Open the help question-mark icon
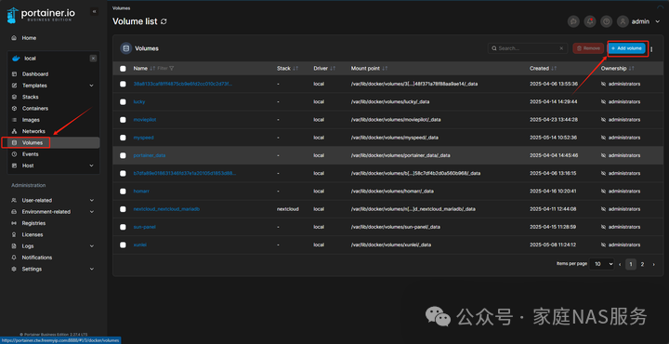The image size is (669, 344). pos(606,21)
